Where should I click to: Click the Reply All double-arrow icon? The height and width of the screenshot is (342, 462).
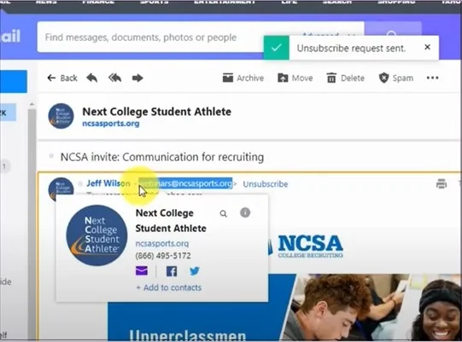114,78
